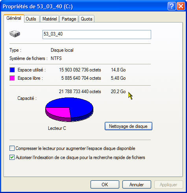Screen dimensions: 187x193
Task: Launch Nettoyage de disque
Action: tap(128, 126)
